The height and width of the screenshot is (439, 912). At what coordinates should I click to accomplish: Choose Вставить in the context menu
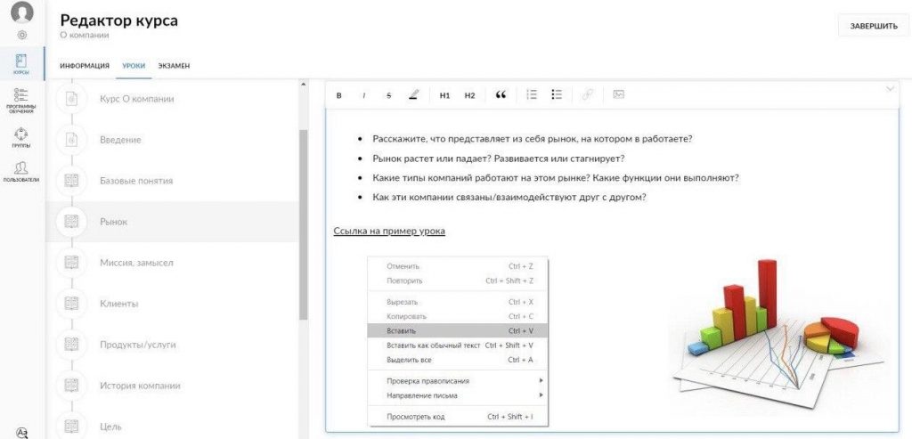click(x=458, y=331)
